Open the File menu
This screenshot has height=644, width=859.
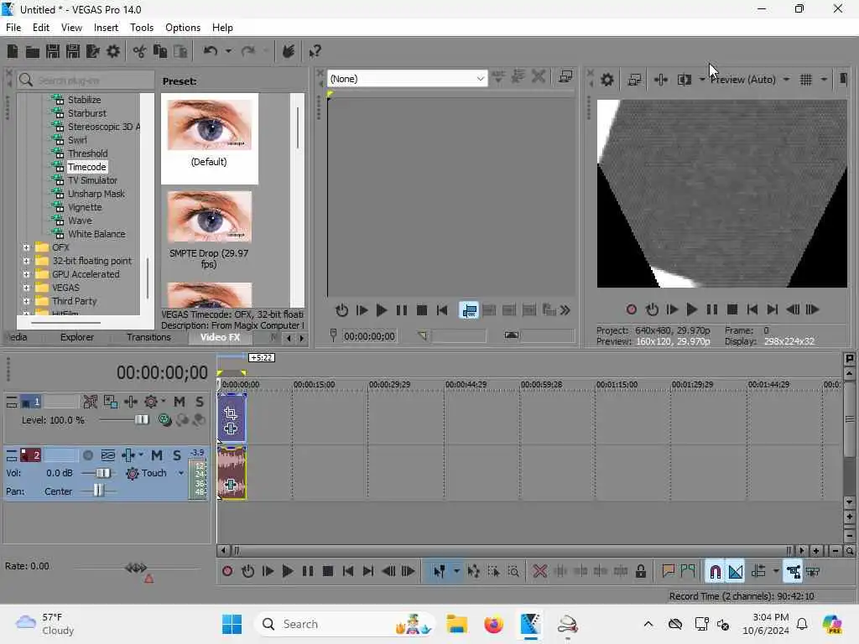click(x=13, y=28)
